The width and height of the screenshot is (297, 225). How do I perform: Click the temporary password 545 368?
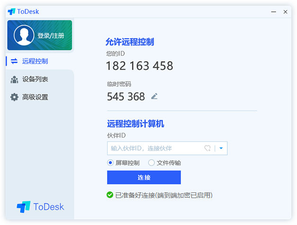pyautogui.click(x=126, y=96)
